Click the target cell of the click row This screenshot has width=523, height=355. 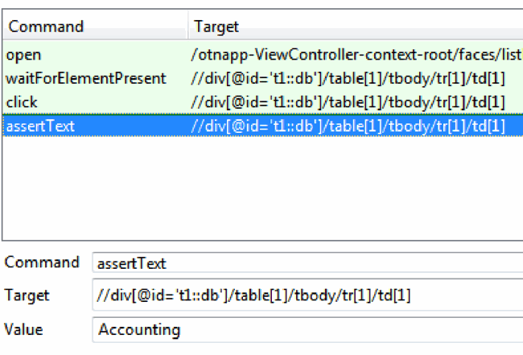[x=348, y=102]
